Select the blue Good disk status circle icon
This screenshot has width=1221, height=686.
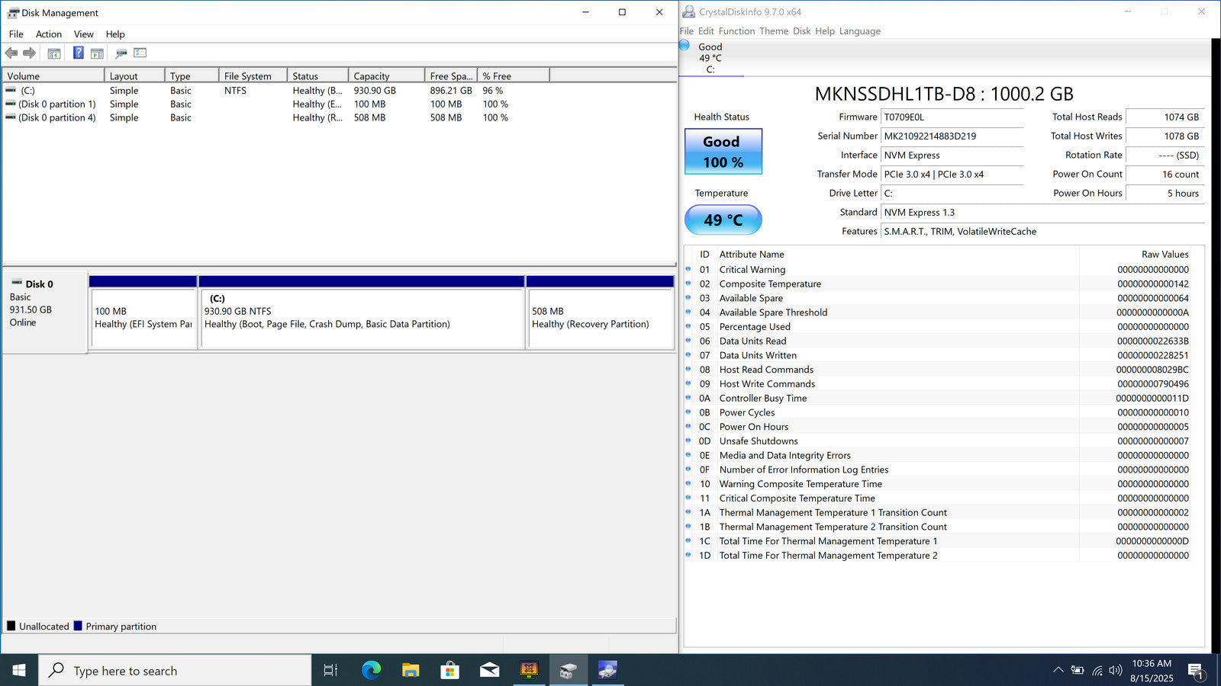point(685,46)
